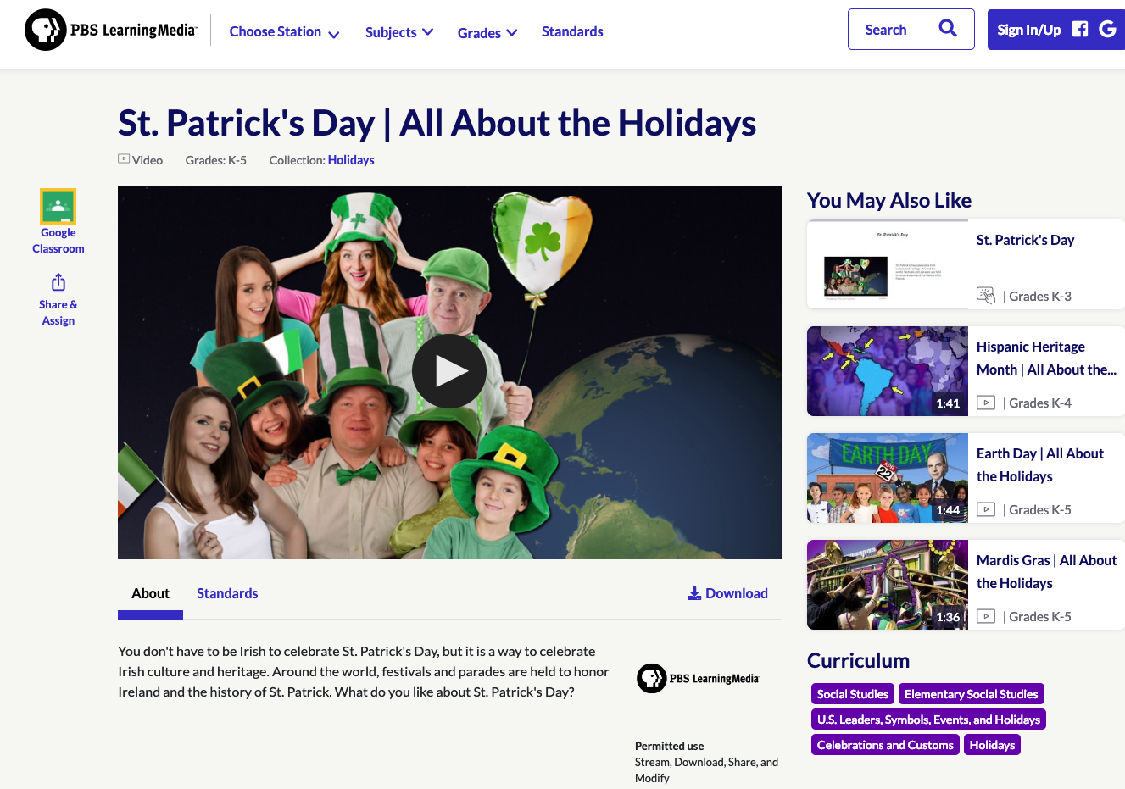Open the Holidays collection link

tap(350, 159)
